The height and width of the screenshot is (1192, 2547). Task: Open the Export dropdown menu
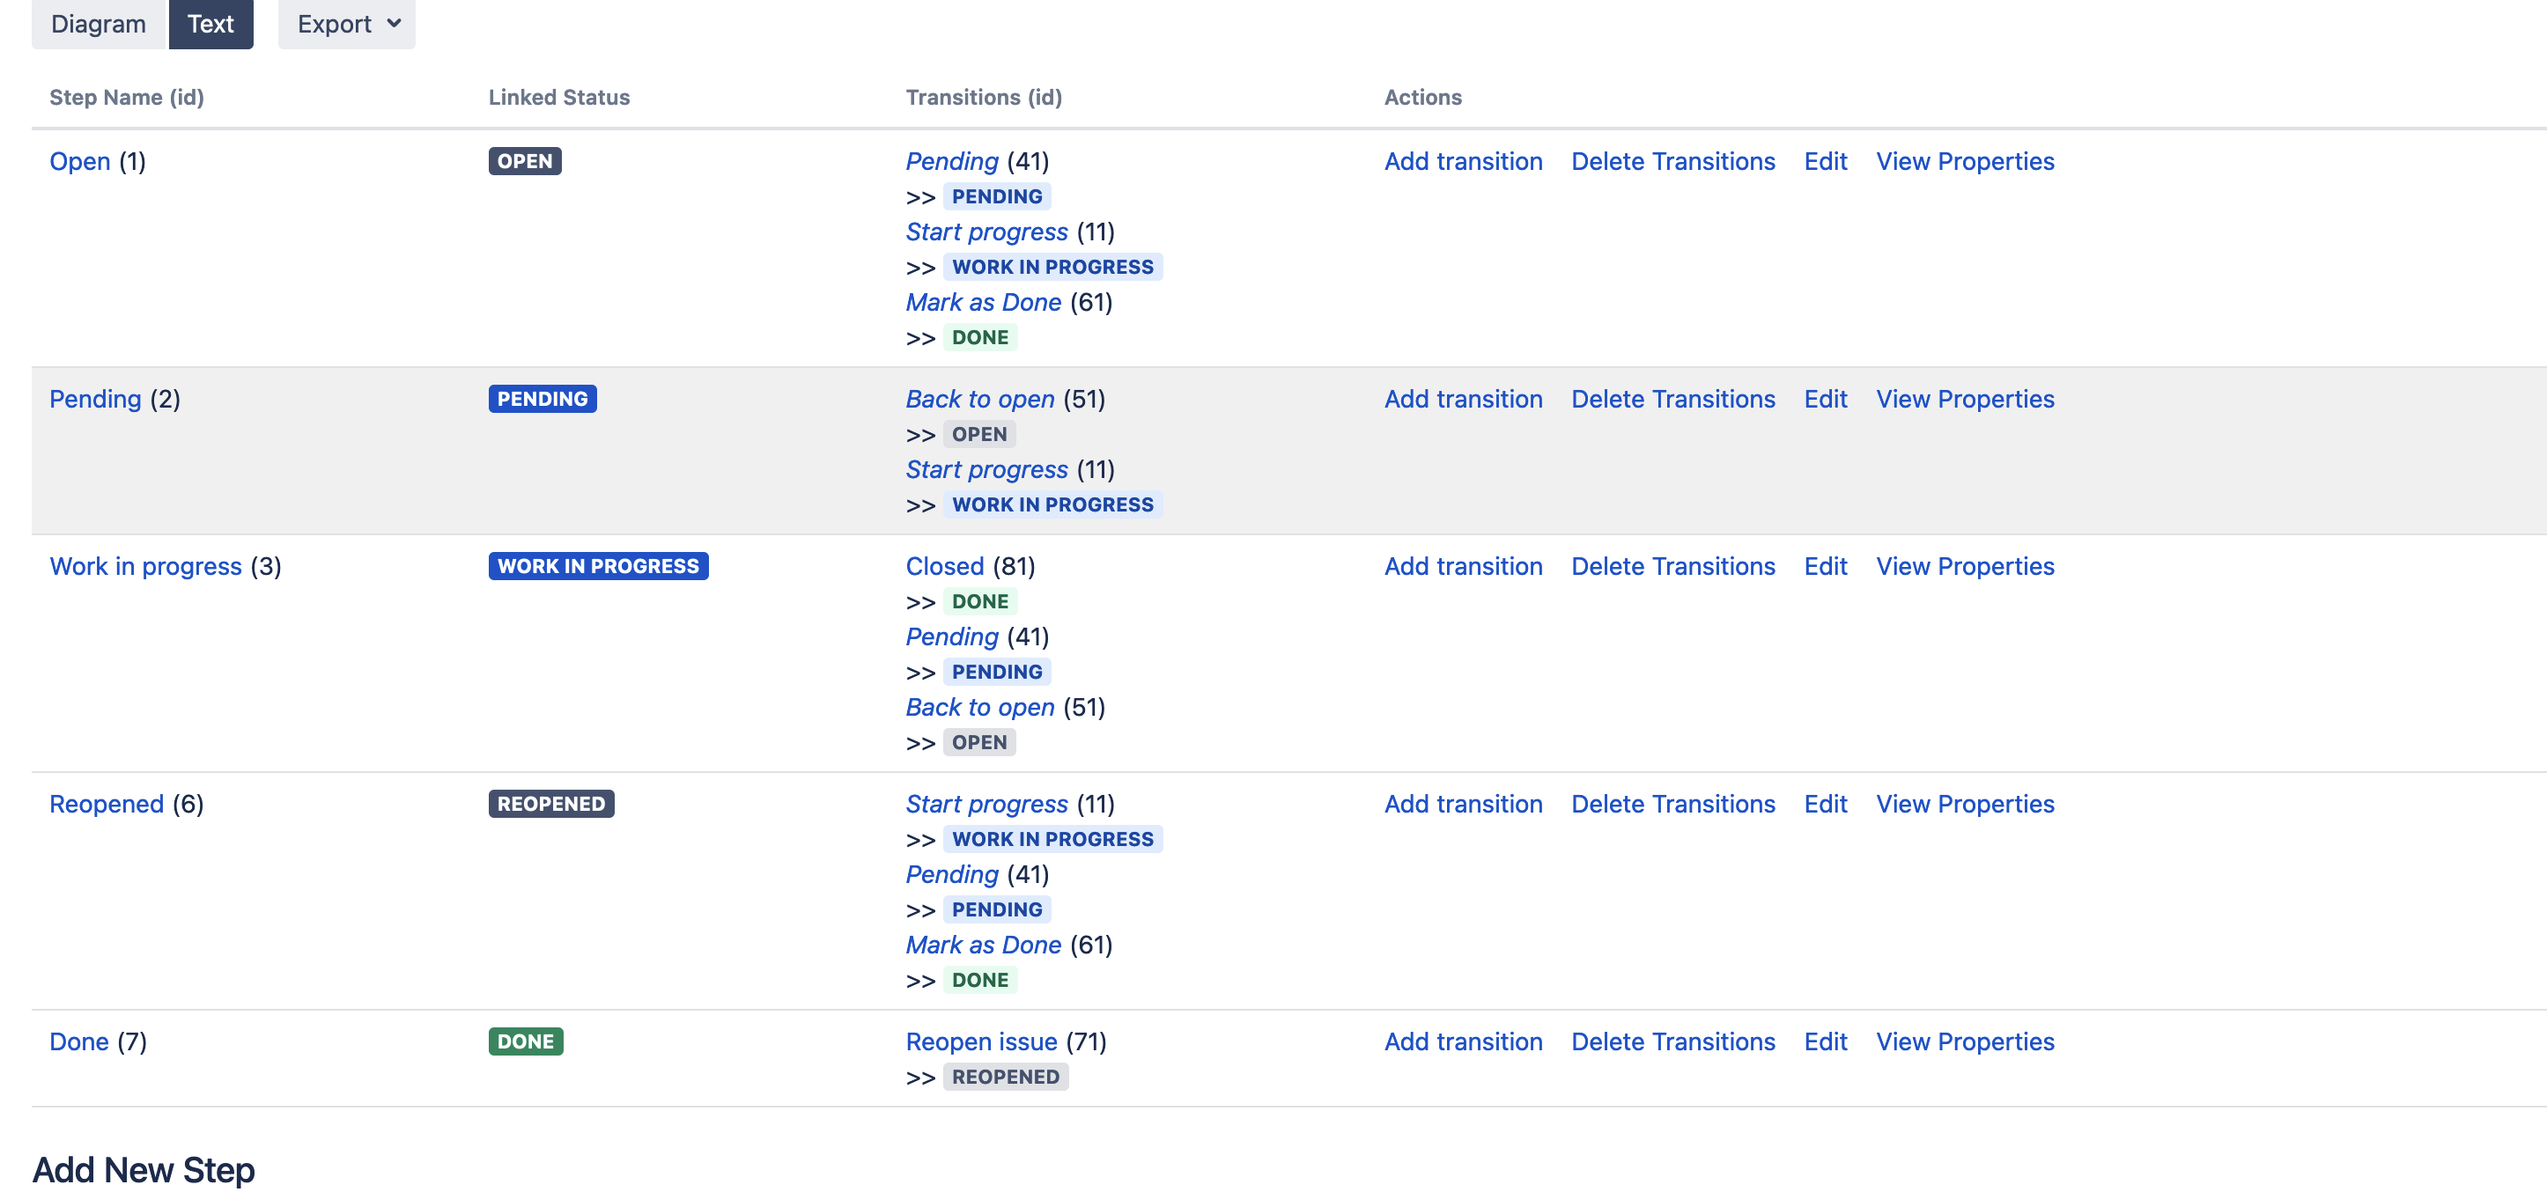[x=347, y=24]
